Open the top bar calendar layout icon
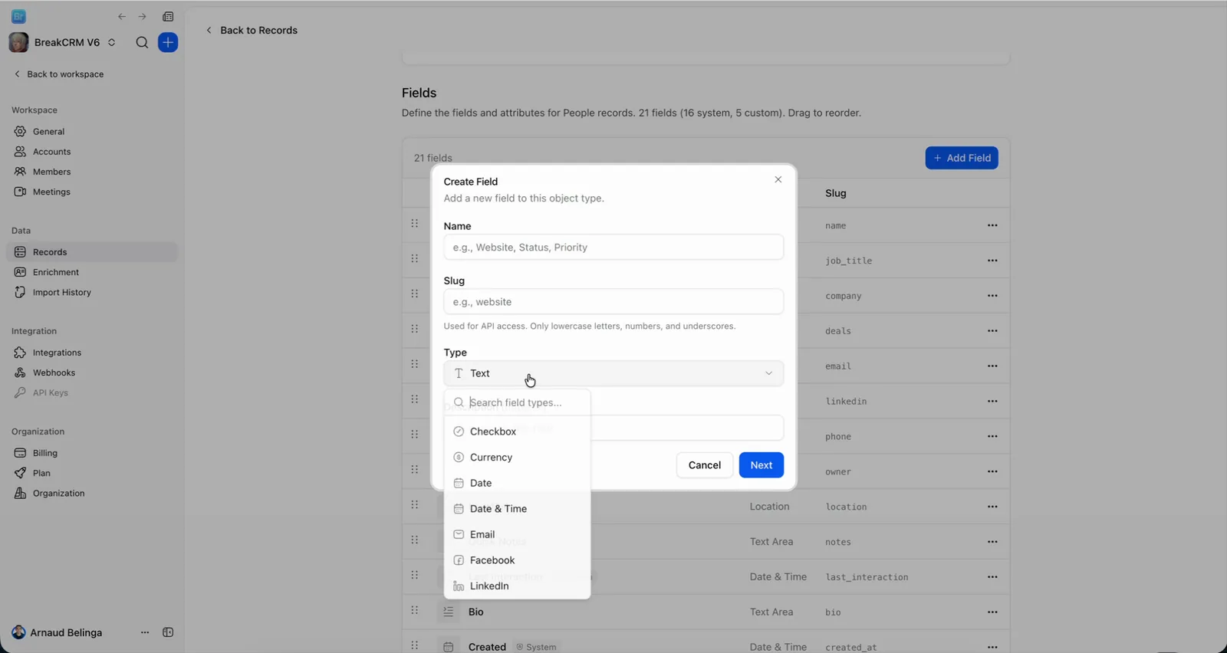Viewport: 1227px width, 653px height. [x=168, y=17]
